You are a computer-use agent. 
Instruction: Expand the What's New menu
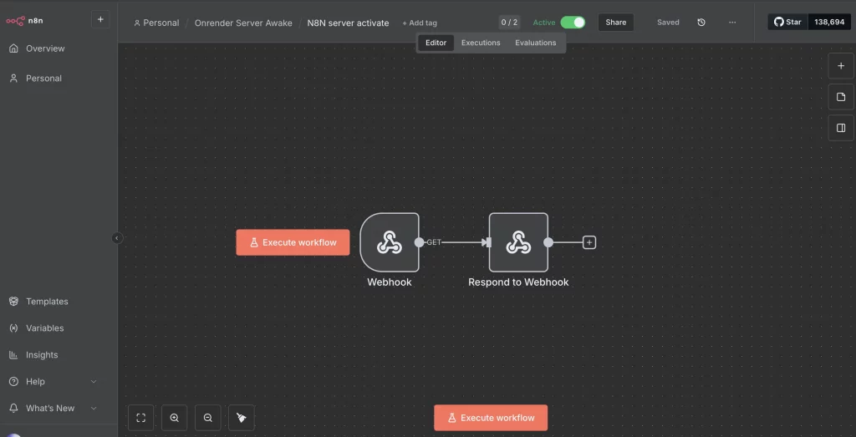[x=53, y=408]
